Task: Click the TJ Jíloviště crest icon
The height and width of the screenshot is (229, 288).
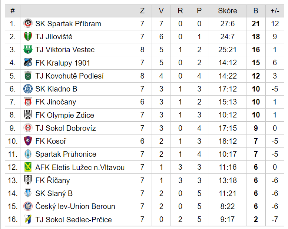Action: 28,37
